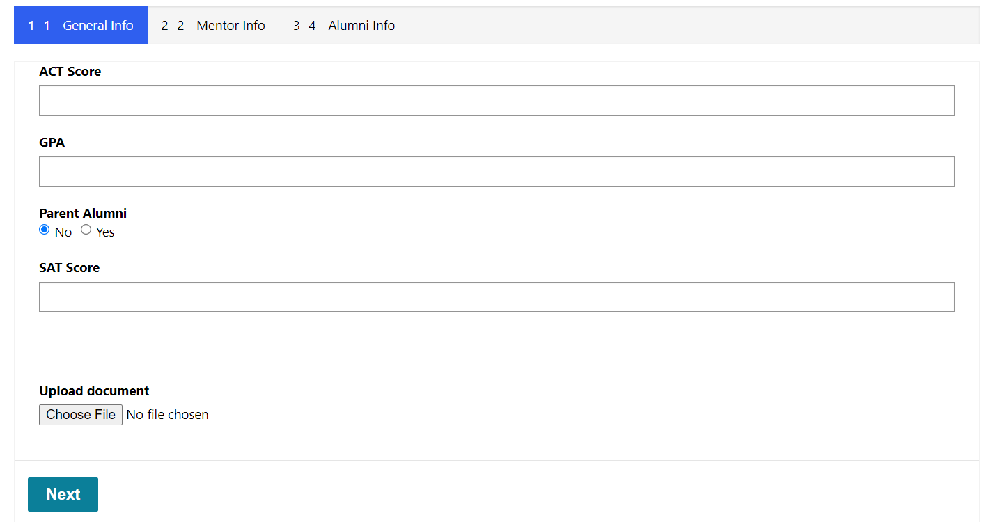Focus the ACT Score text field

(x=497, y=100)
